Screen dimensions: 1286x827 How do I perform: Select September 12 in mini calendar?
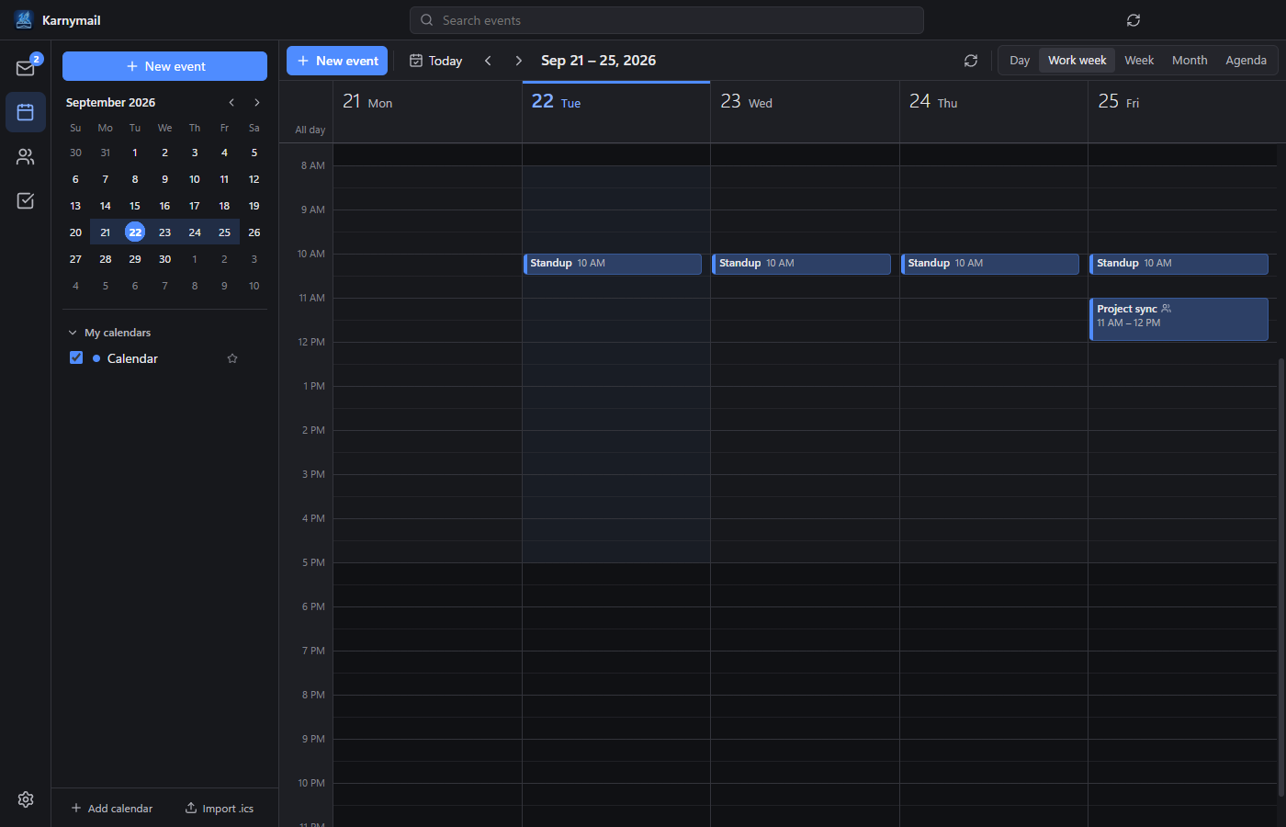(x=254, y=179)
